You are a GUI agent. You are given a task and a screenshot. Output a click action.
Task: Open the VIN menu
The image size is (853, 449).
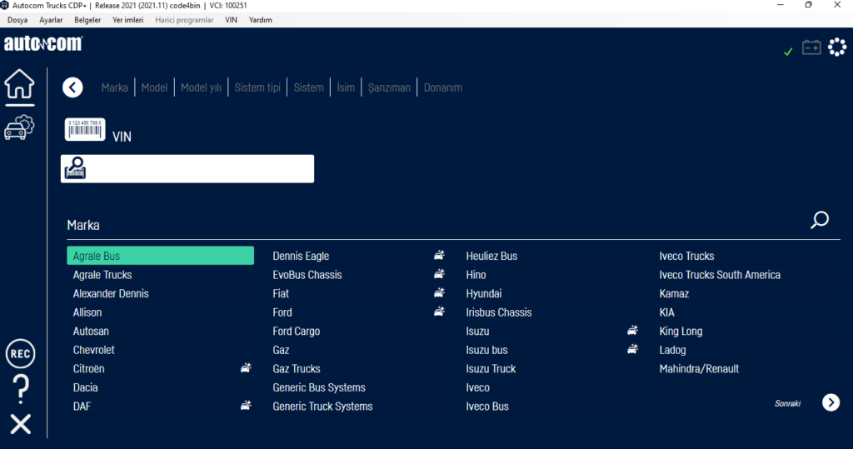point(232,20)
